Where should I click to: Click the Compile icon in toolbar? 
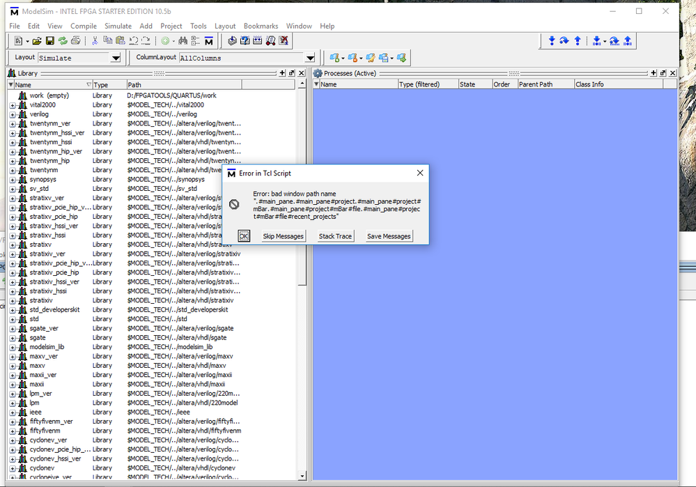coord(233,41)
